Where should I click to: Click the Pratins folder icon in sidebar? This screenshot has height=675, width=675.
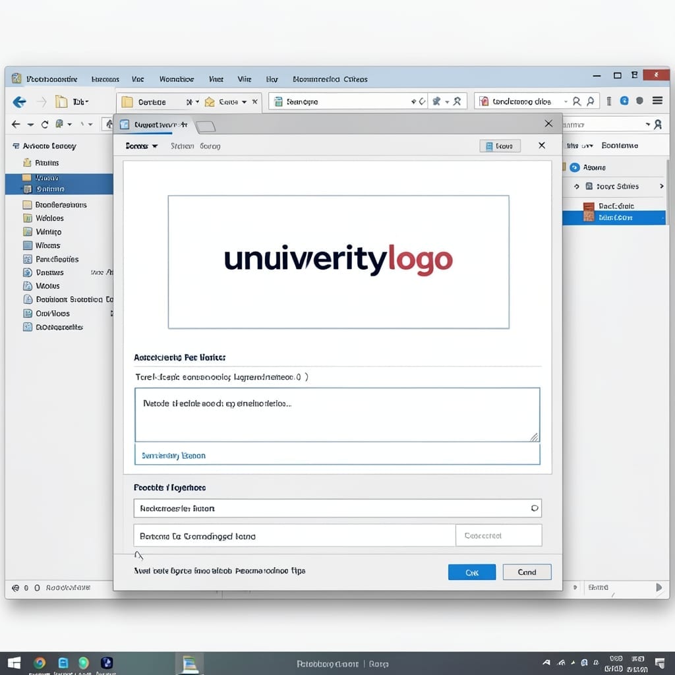[27, 163]
